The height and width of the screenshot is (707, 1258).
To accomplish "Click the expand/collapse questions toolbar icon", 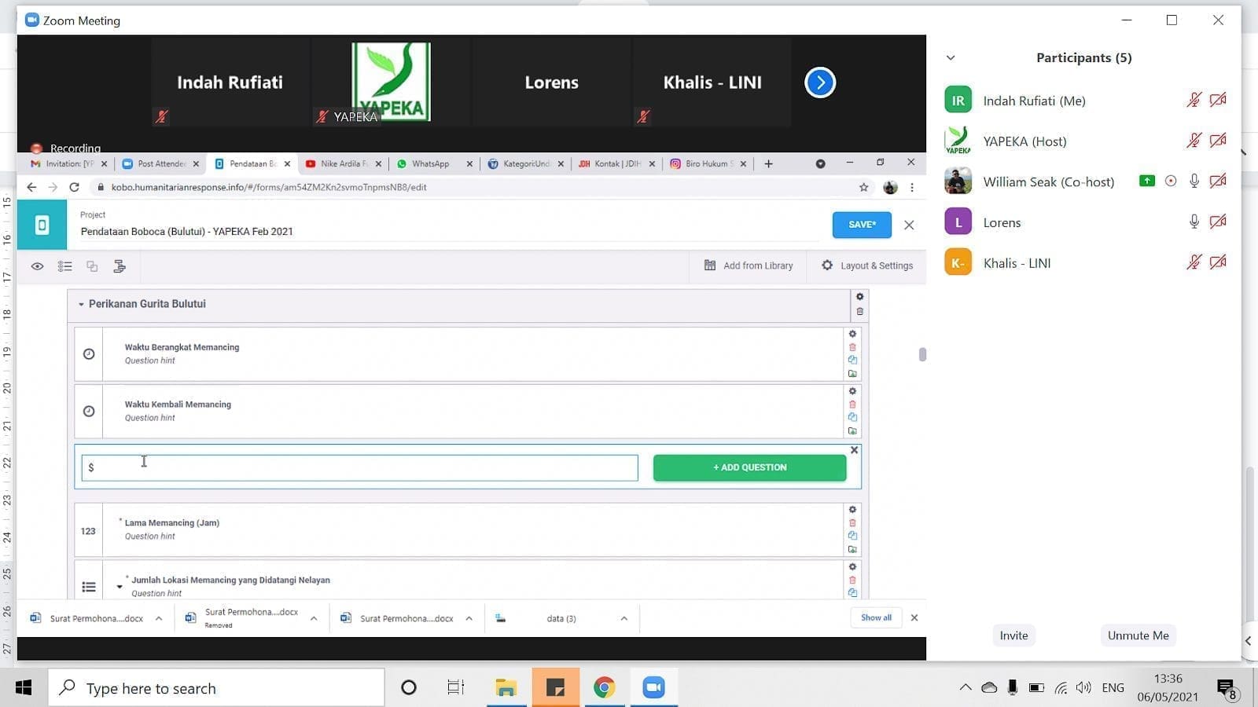I will (64, 266).
